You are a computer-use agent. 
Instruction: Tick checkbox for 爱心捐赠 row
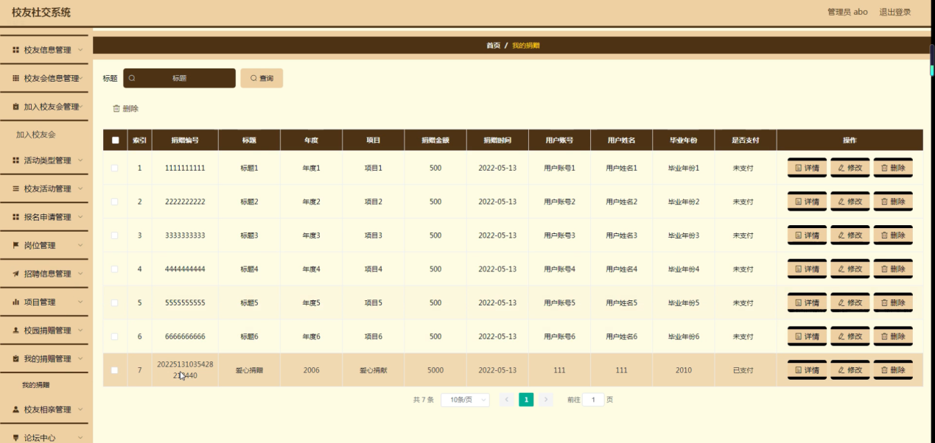coord(115,370)
